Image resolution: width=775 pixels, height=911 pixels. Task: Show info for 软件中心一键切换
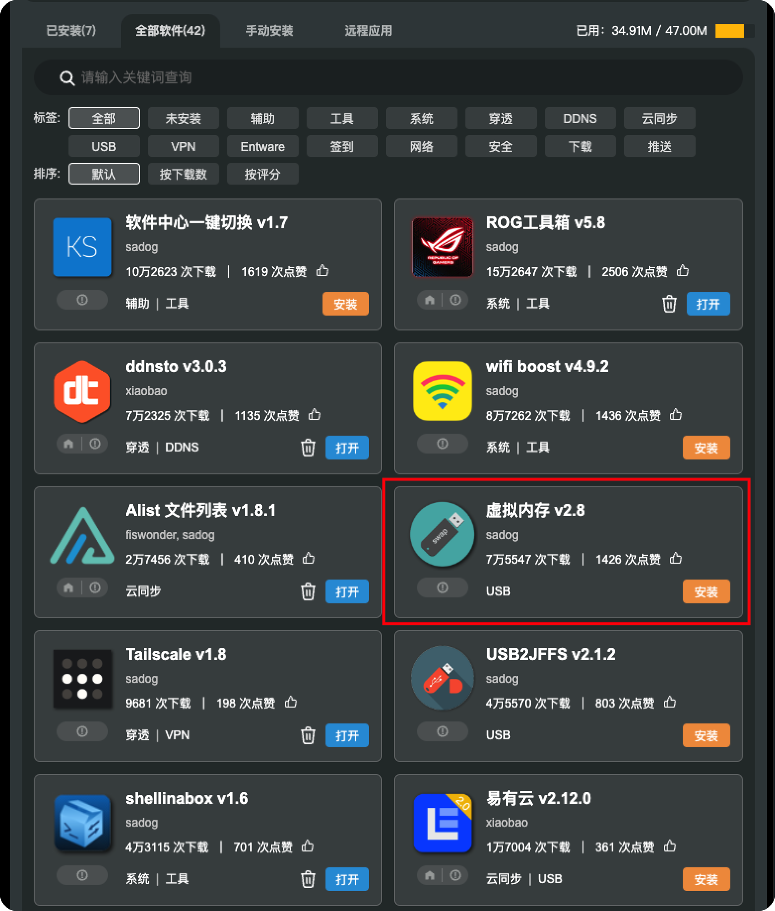pyautogui.click(x=82, y=300)
